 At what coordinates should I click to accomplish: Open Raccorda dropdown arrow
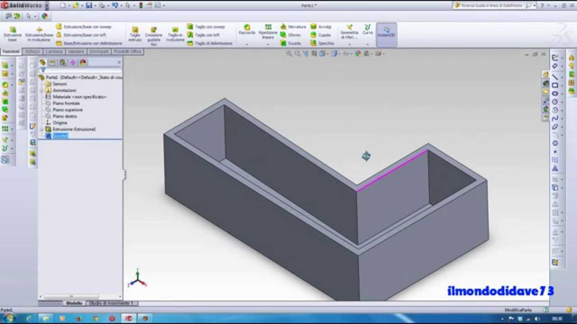coord(247,45)
